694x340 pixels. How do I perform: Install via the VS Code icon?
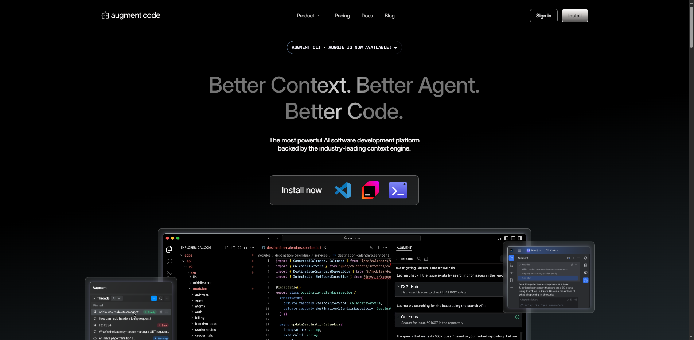tap(343, 190)
